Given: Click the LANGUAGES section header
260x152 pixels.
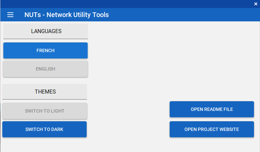Looking at the screenshot, I should (x=46, y=31).
